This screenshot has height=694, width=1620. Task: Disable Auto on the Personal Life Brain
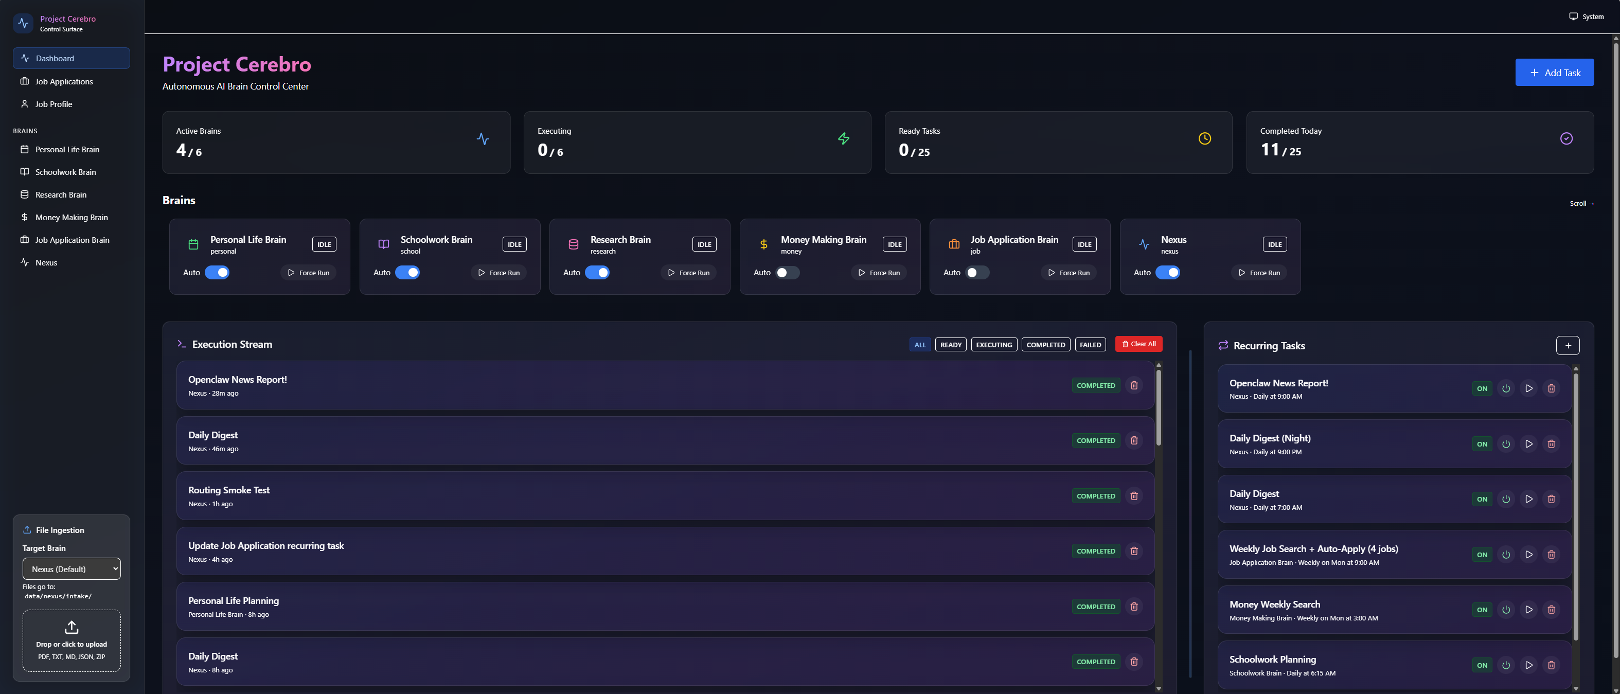[x=217, y=272]
